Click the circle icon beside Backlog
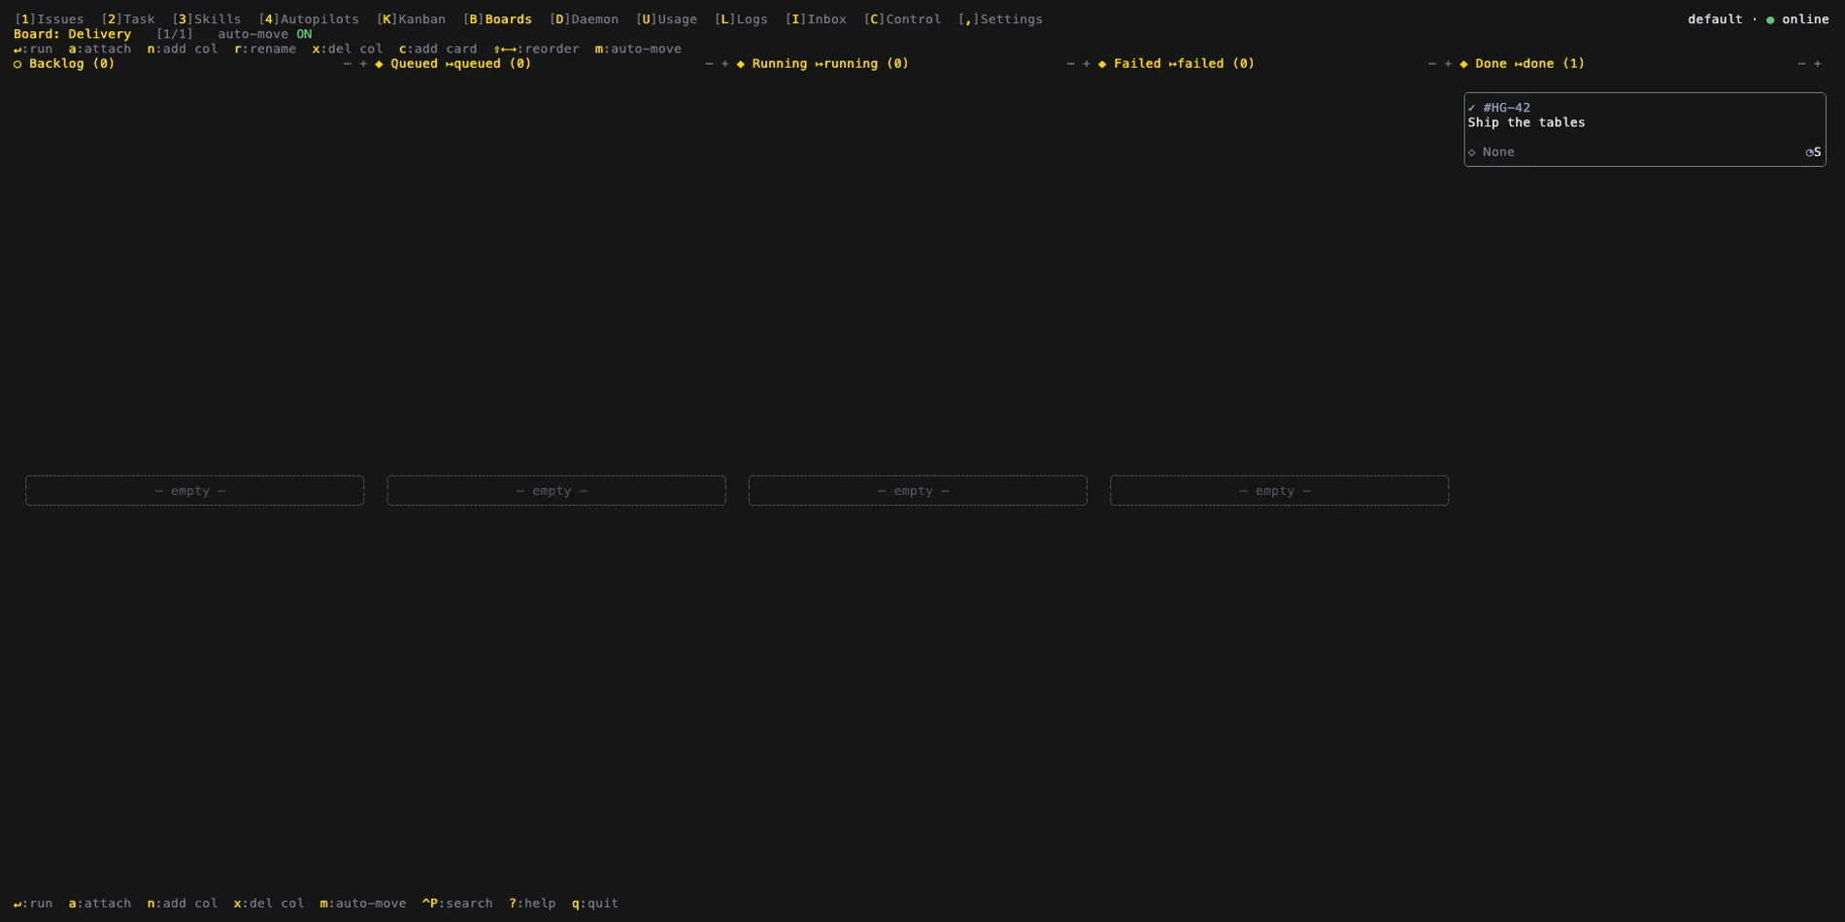This screenshot has height=922, width=1845. pos(17,64)
